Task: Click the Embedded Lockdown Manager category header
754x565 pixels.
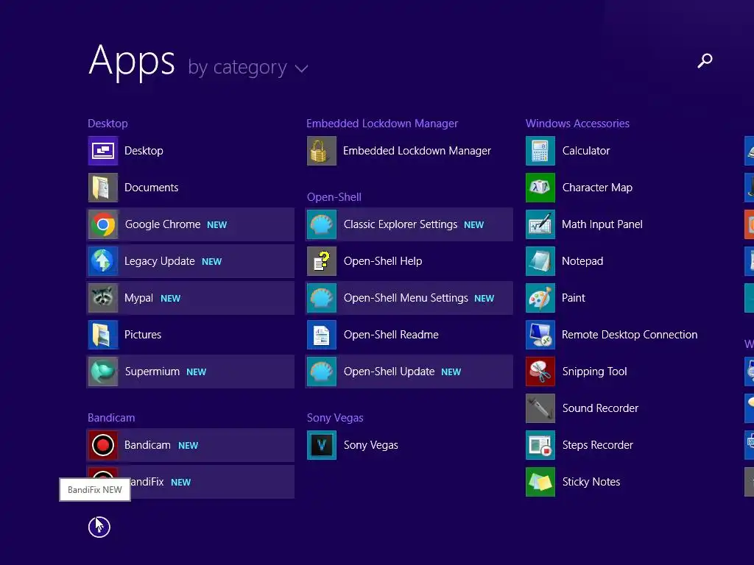Action: pos(382,124)
